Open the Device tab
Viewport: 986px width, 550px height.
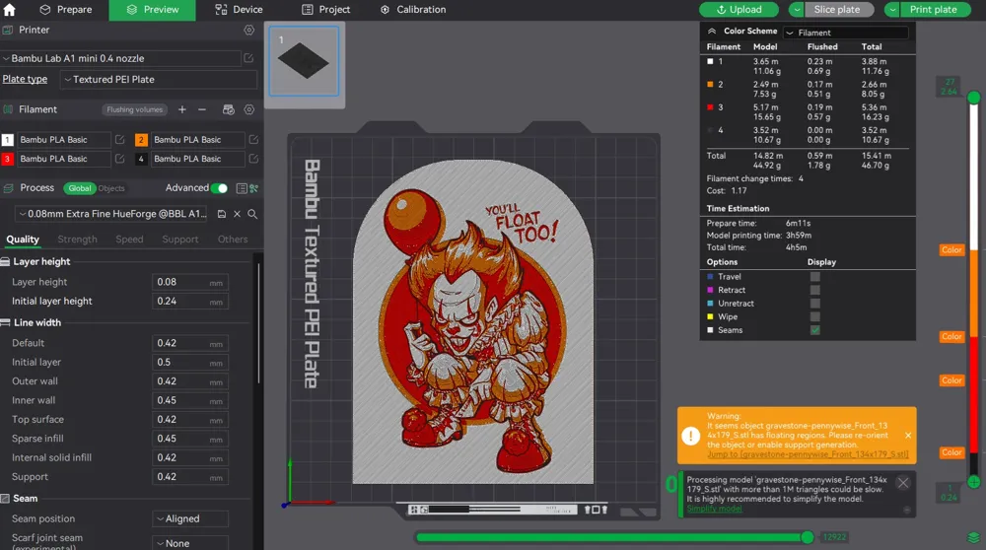tap(239, 10)
